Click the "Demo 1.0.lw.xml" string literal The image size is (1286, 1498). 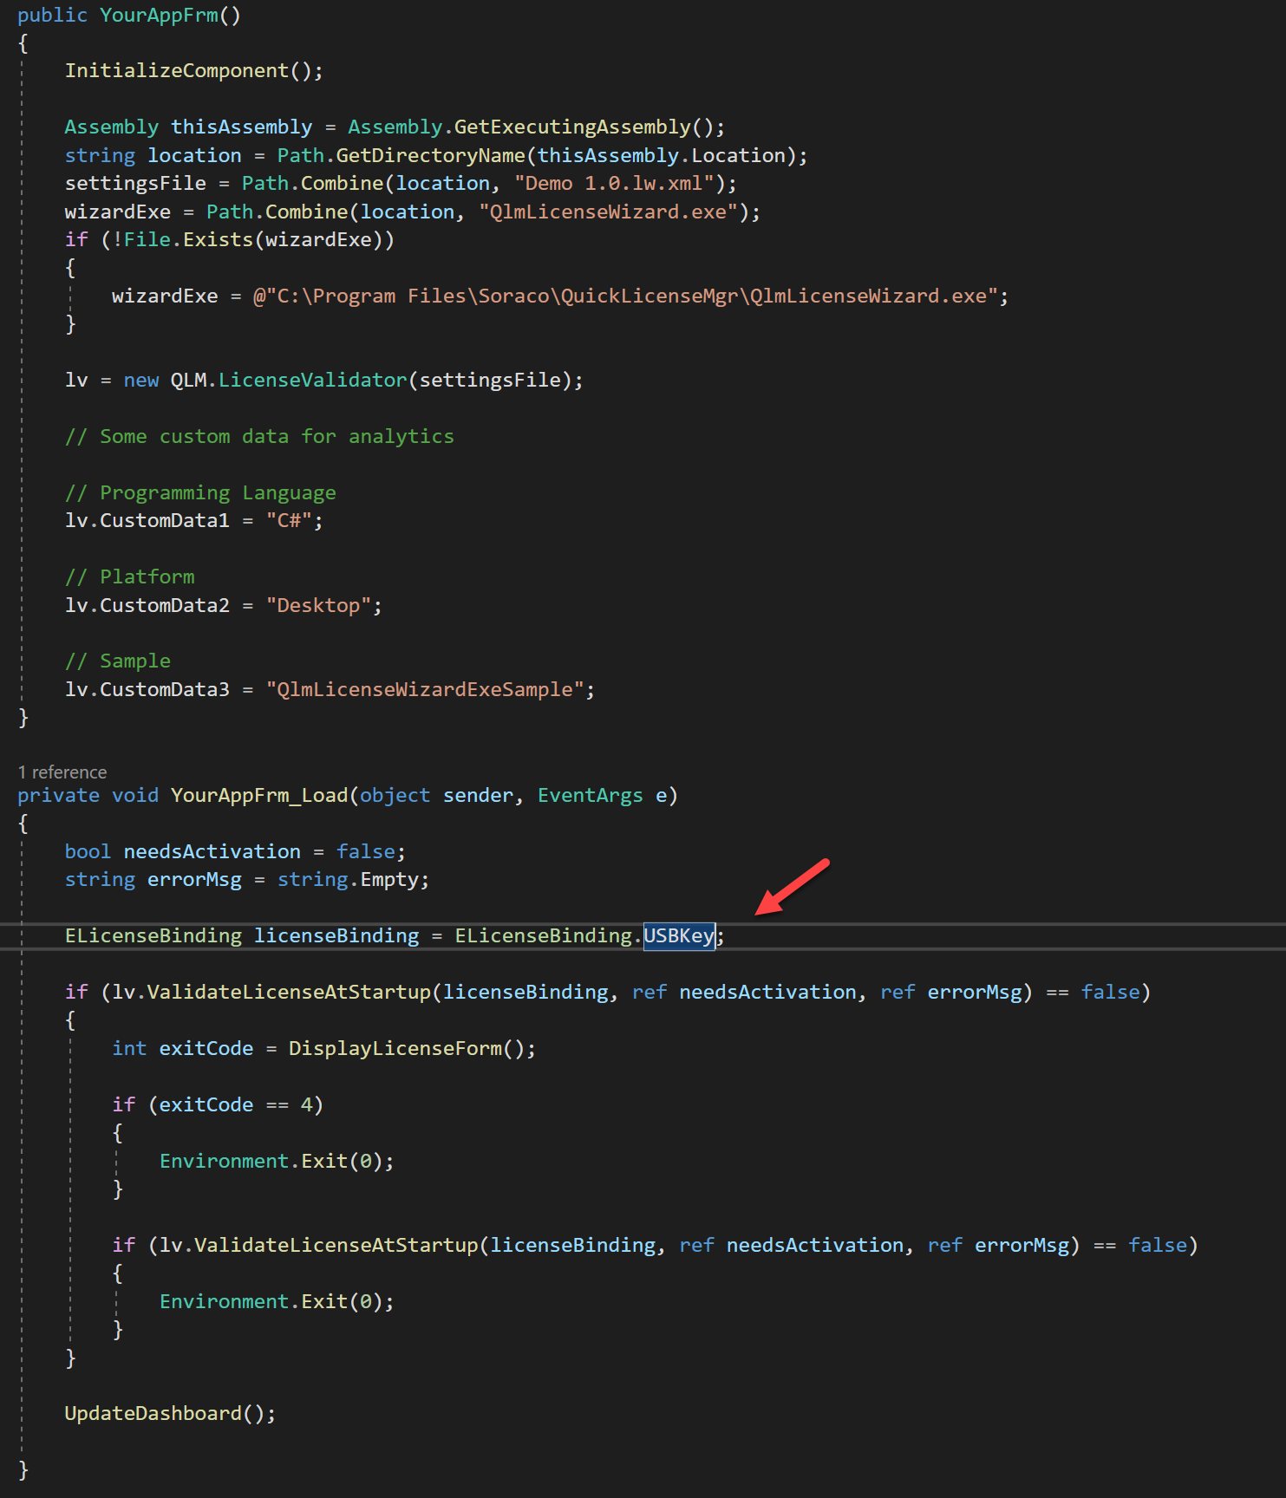click(x=614, y=183)
